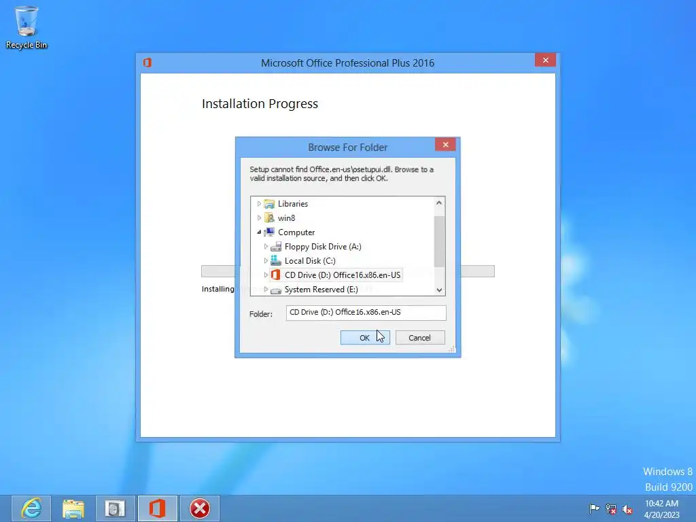Click the Floppy Disk Drive icon
The image size is (696, 522).
pyautogui.click(x=276, y=246)
